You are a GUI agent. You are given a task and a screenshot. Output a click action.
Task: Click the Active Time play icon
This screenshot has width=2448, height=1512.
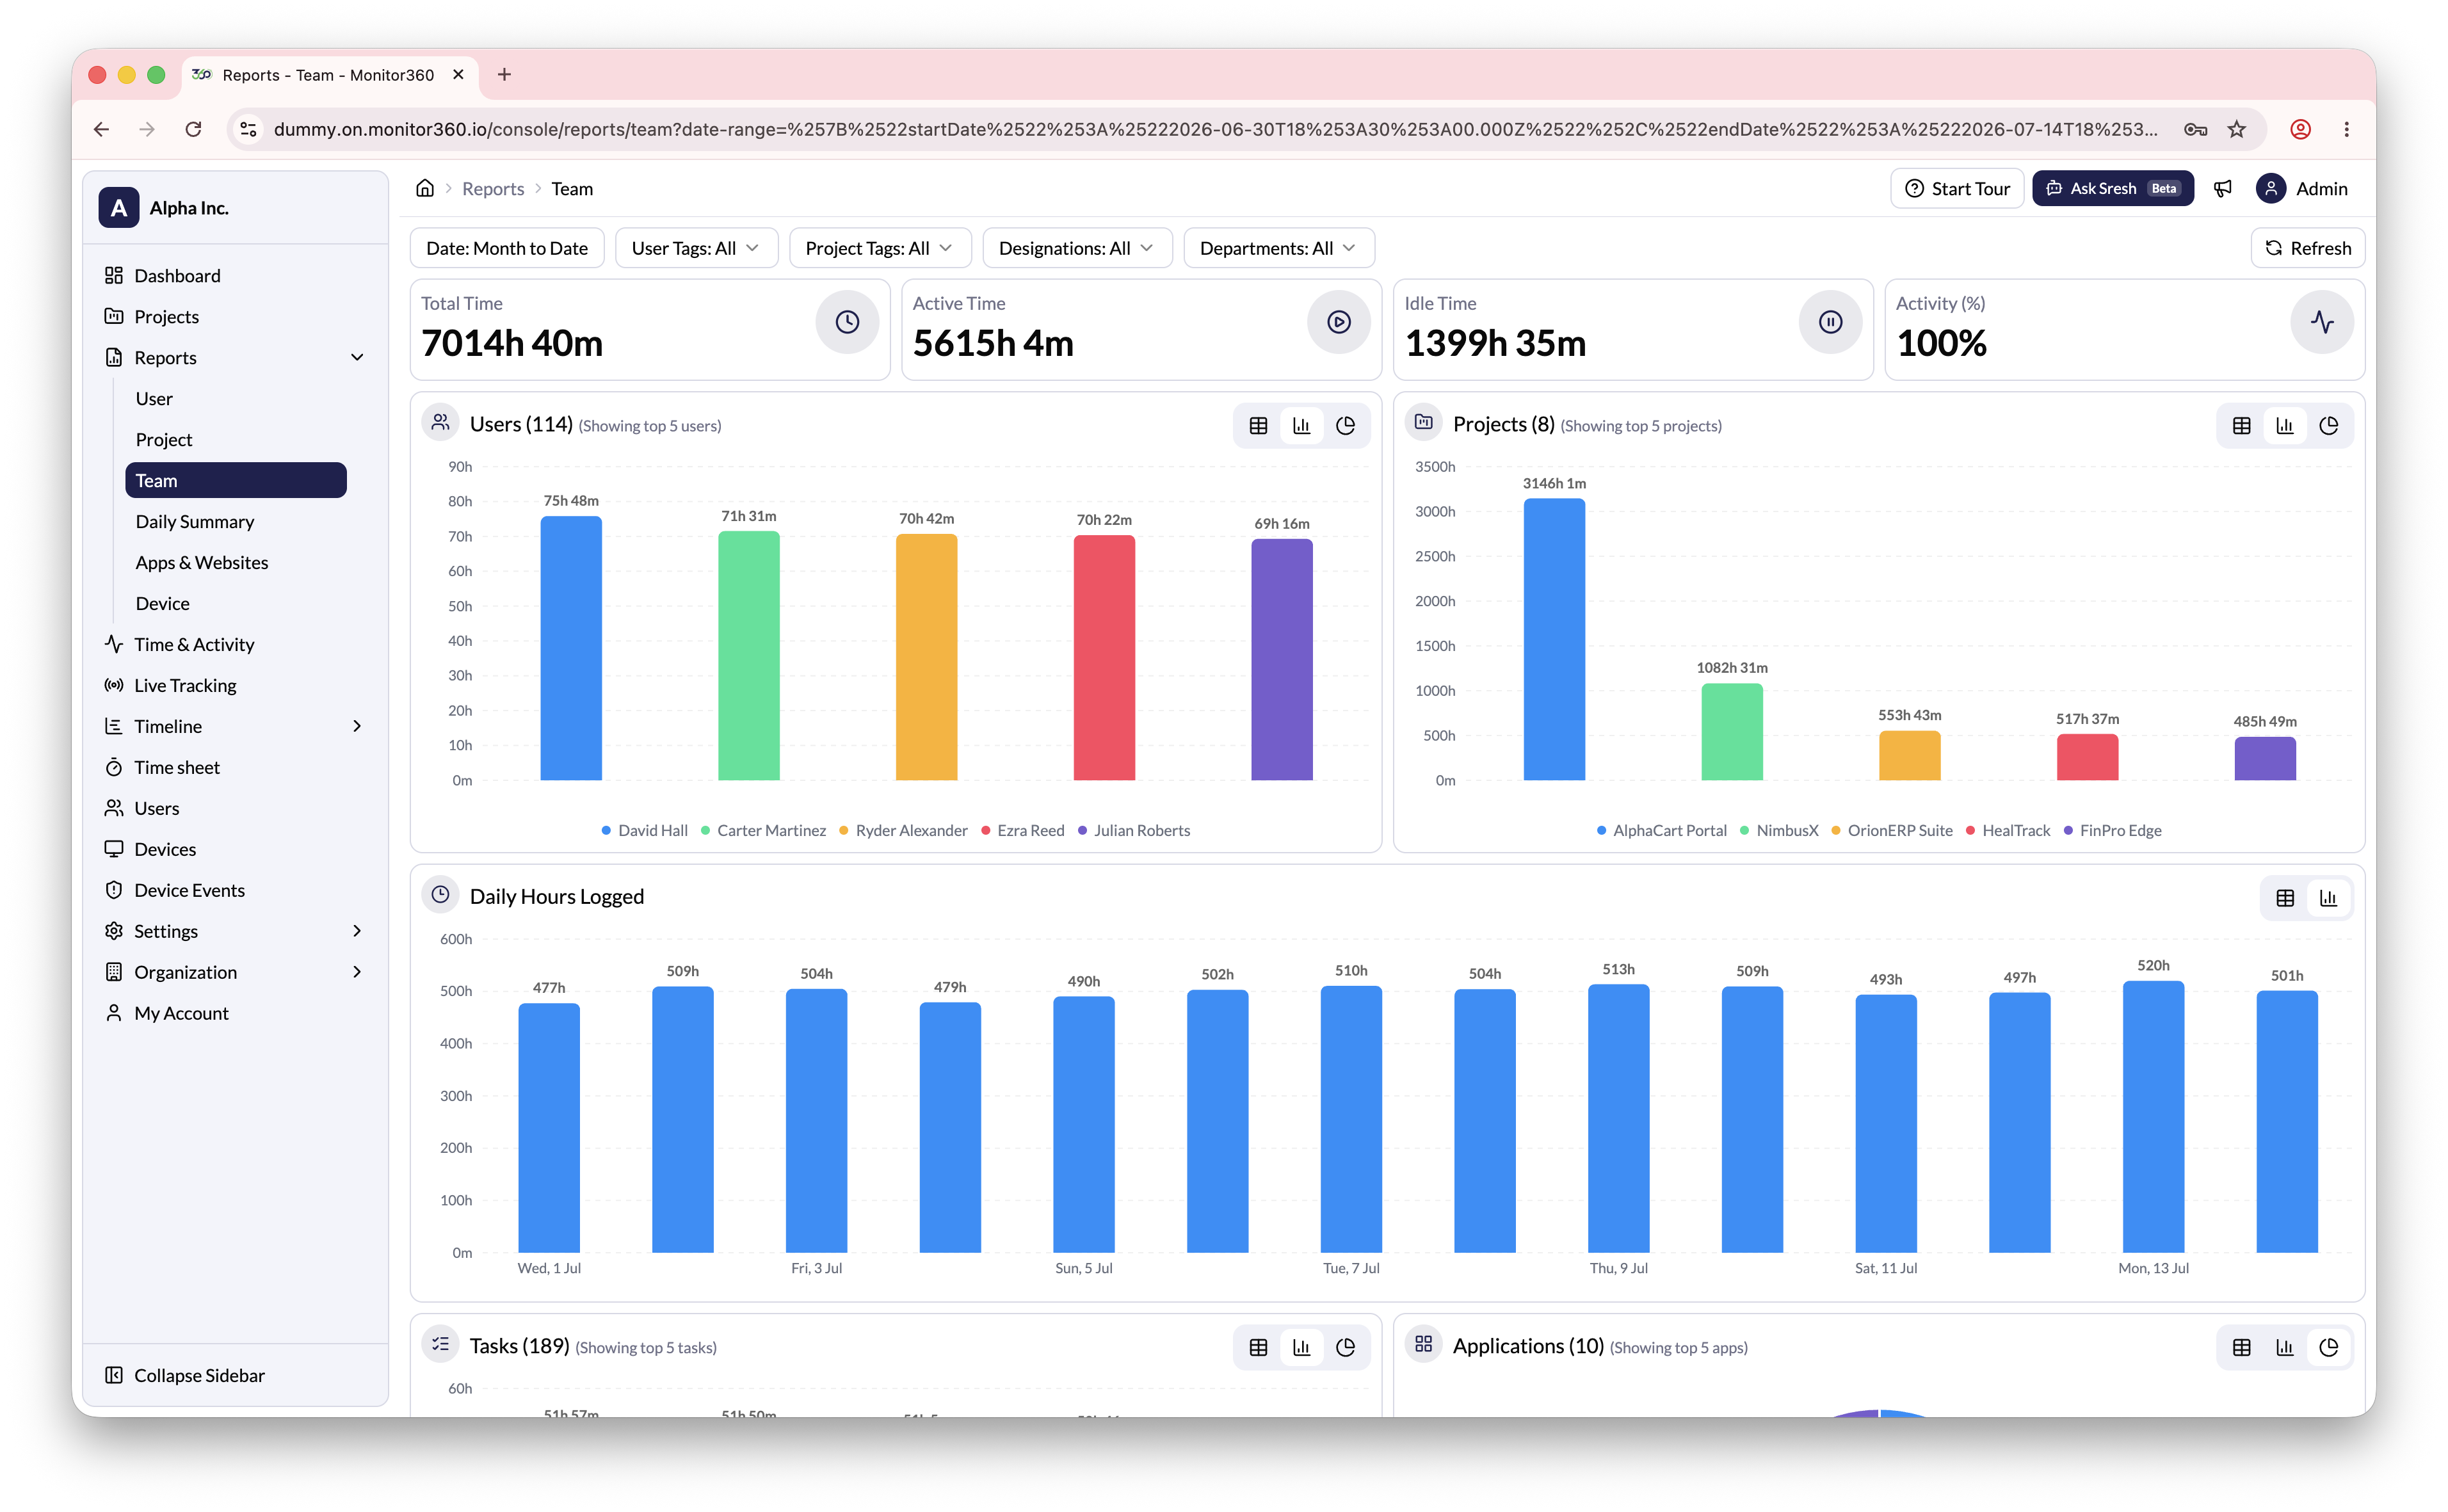coord(1339,322)
